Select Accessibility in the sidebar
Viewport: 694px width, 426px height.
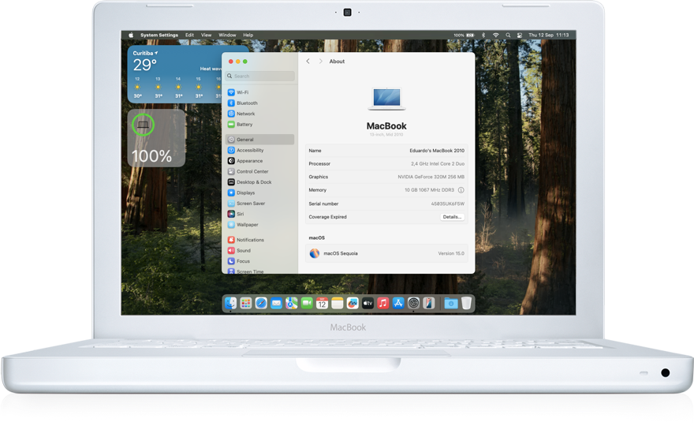coord(249,150)
